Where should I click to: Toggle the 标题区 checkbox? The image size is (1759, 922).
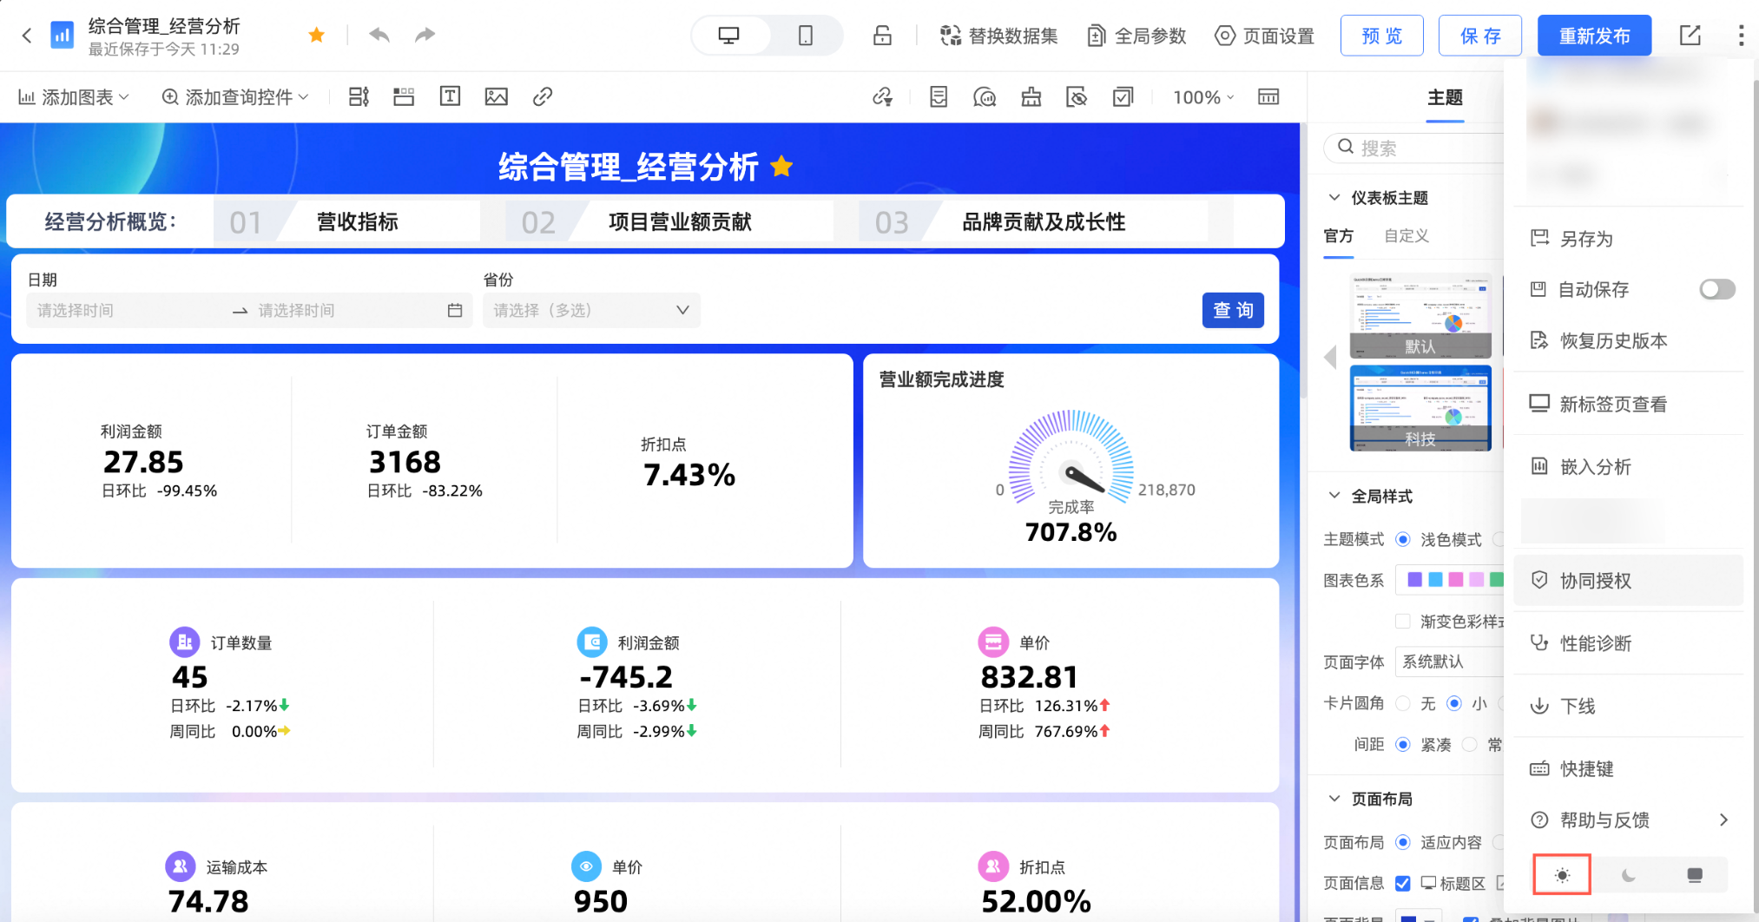click(1402, 884)
